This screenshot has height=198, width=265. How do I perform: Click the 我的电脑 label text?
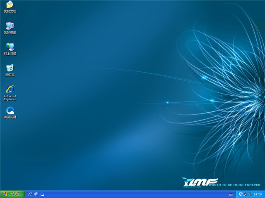[x=10, y=33]
